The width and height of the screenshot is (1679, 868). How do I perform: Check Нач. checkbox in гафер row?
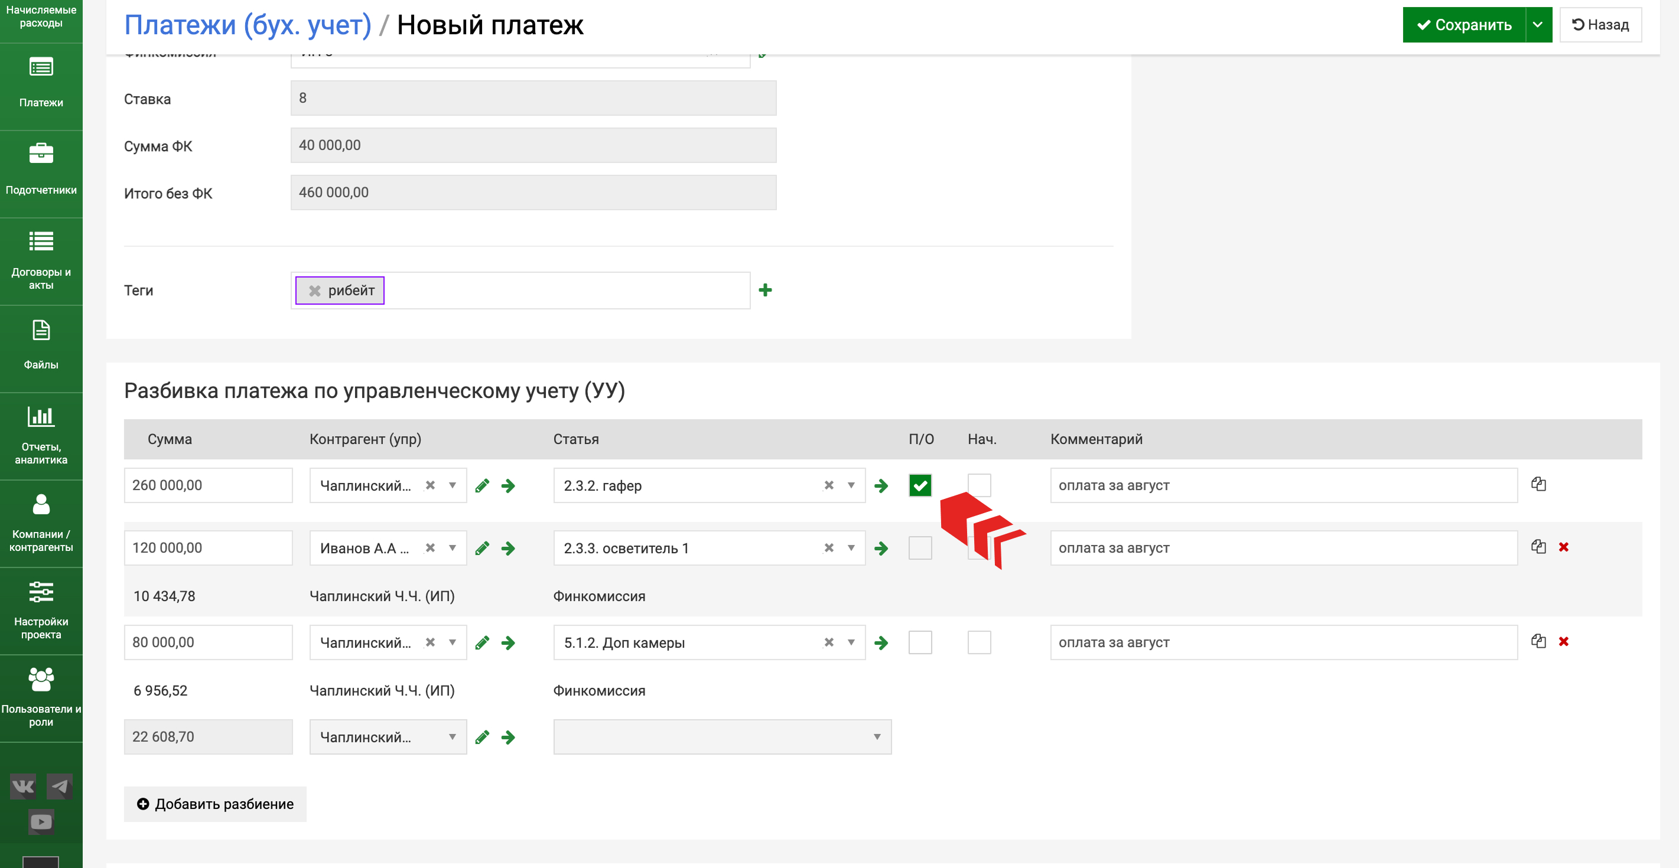(x=978, y=485)
